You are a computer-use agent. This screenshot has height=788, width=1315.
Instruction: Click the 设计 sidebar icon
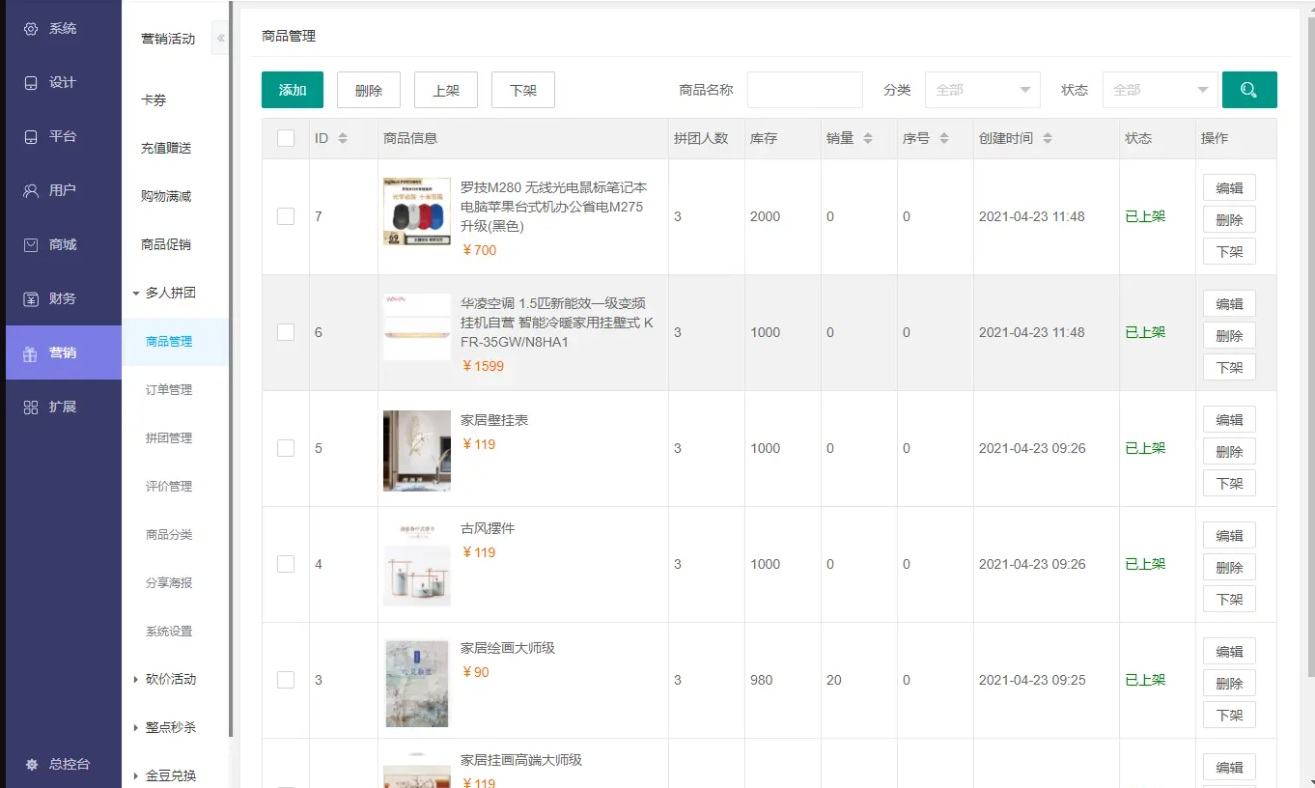click(x=31, y=83)
